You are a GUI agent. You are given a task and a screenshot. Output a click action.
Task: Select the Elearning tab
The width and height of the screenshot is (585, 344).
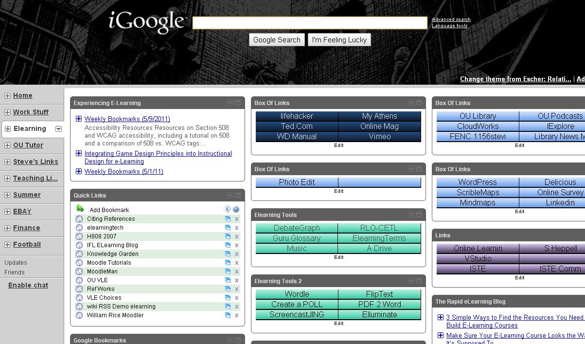(x=30, y=128)
